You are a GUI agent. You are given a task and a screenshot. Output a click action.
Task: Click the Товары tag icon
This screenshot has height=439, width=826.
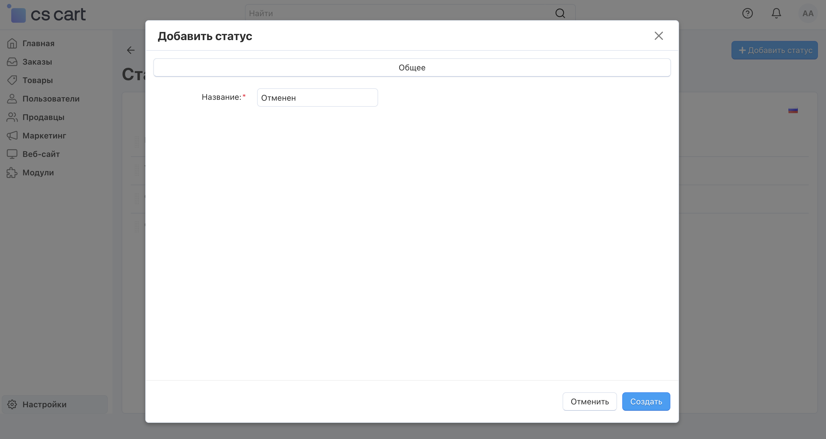(x=12, y=80)
